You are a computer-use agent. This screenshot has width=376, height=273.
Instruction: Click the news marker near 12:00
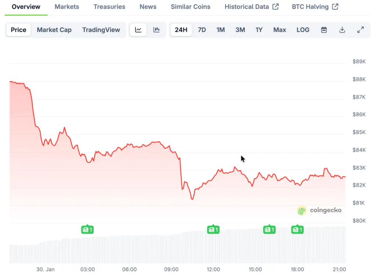pyautogui.click(x=213, y=230)
